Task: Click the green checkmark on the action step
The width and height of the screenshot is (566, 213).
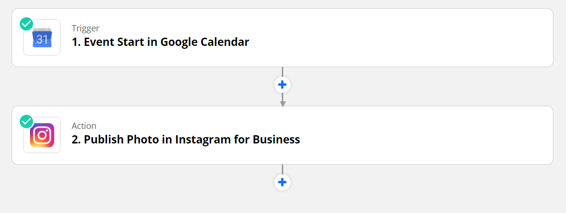Action: [x=26, y=121]
